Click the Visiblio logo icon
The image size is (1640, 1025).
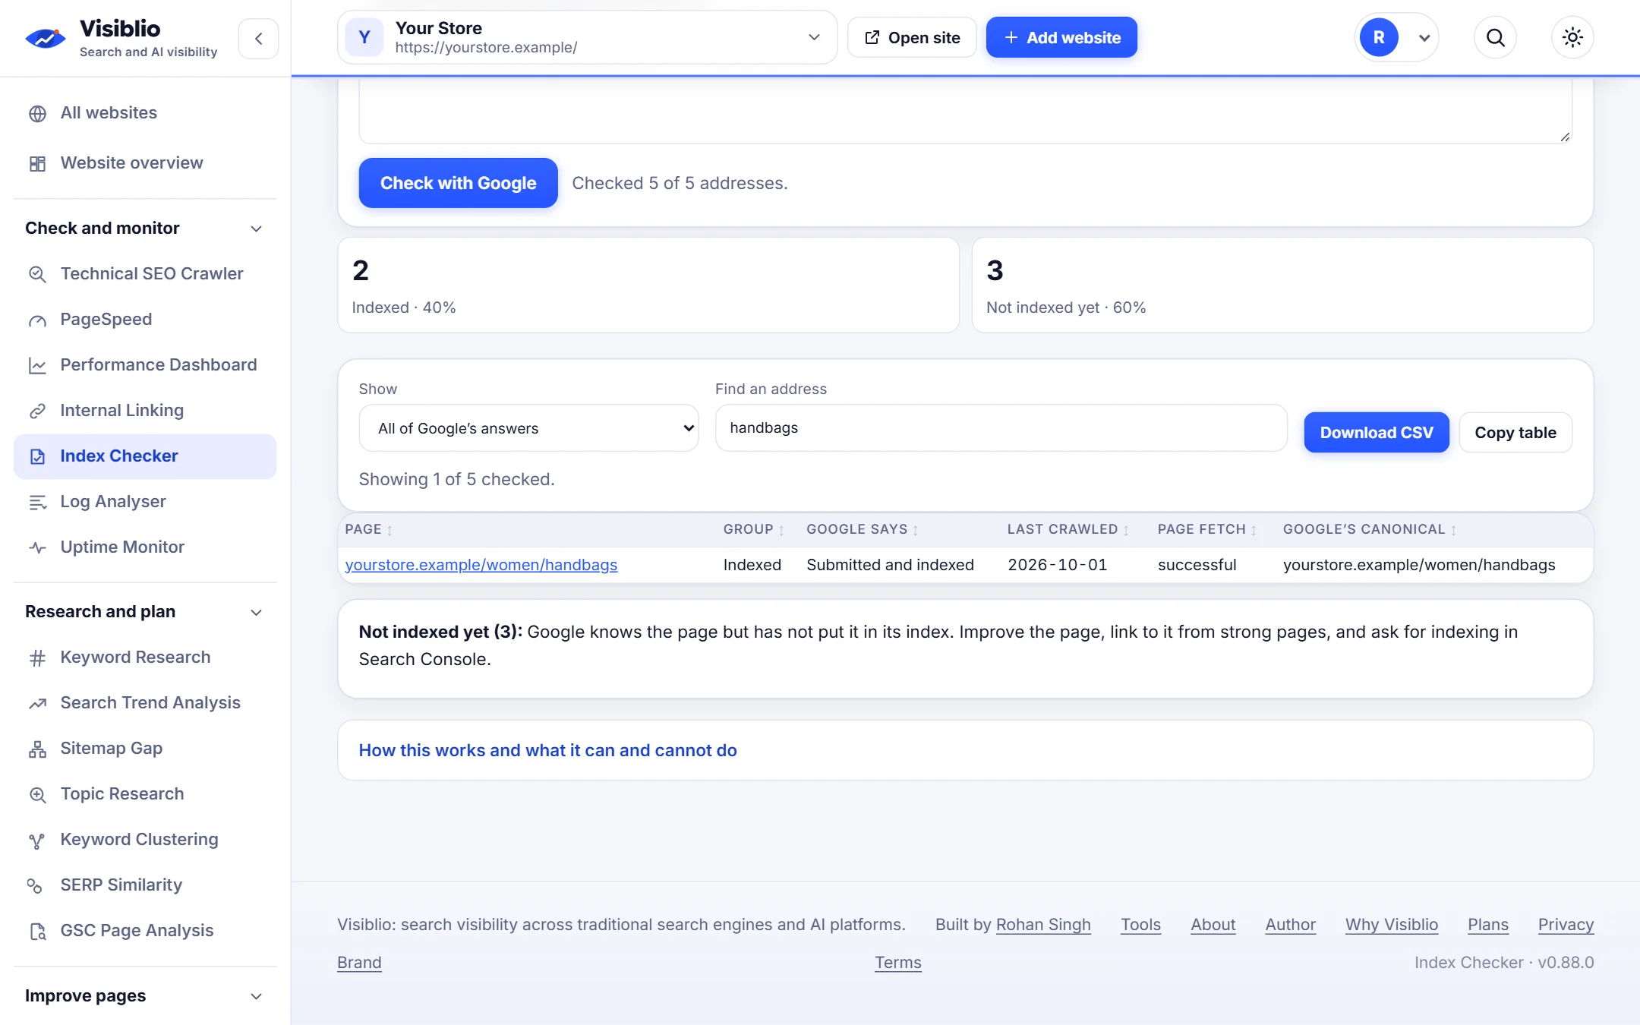pos(46,37)
